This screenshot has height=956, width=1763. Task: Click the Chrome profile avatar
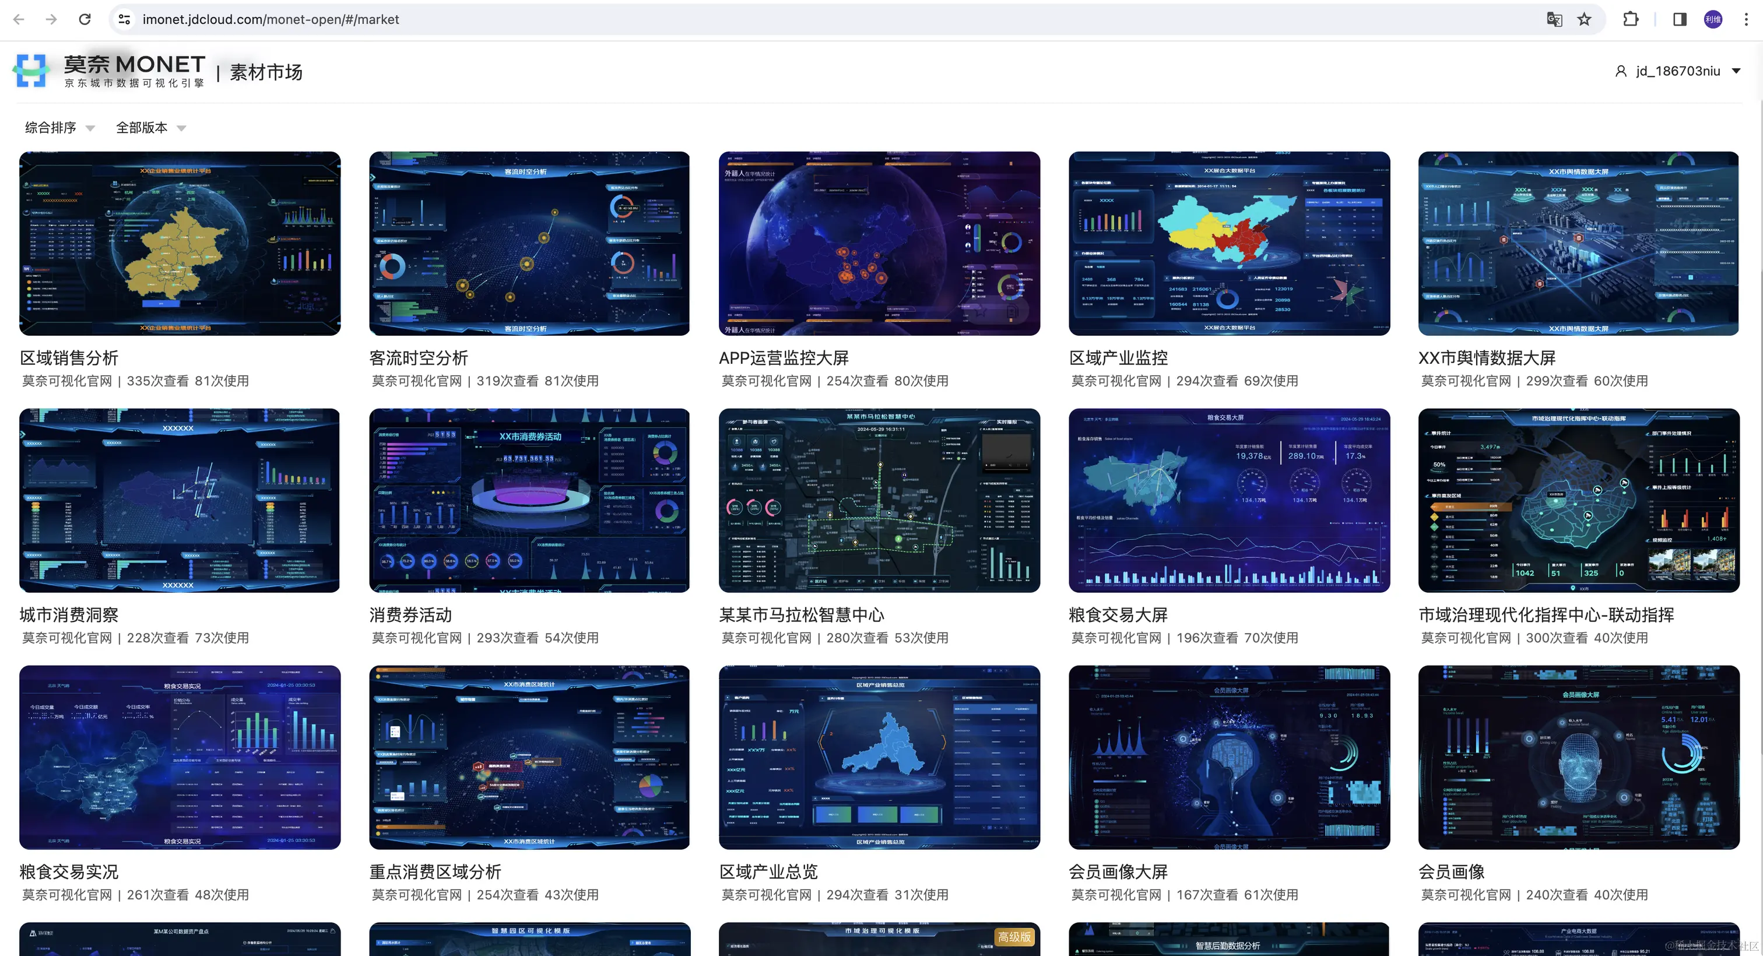click(1713, 19)
